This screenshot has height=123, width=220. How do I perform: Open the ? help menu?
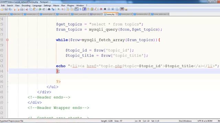(87, 5)
